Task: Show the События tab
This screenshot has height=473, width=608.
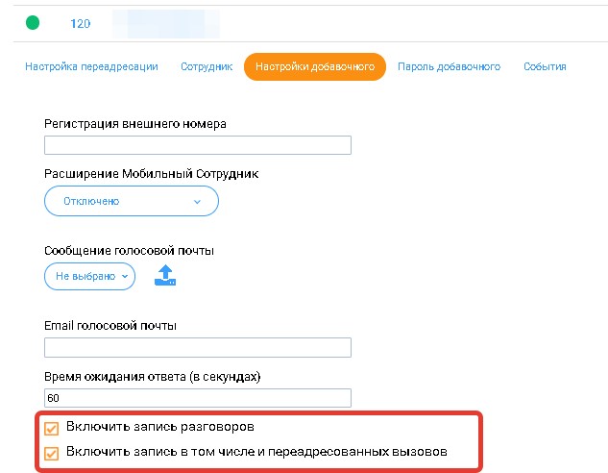Action: tap(545, 66)
